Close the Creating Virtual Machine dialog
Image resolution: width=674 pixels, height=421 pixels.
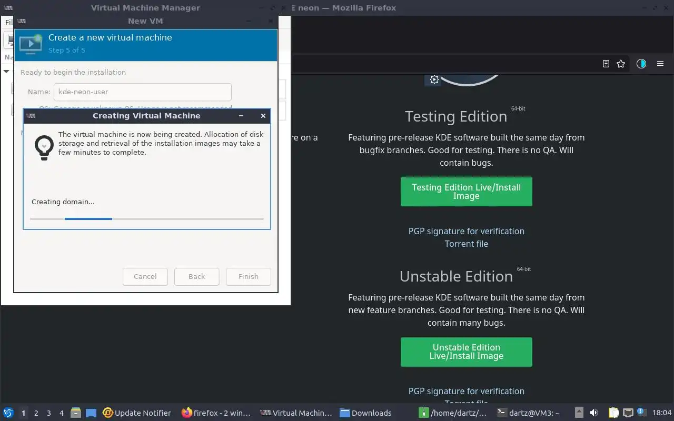(263, 116)
